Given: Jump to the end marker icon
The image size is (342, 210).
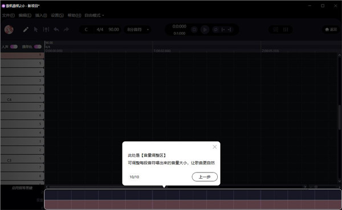Looking at the screenshot, I should pos(230,30).
